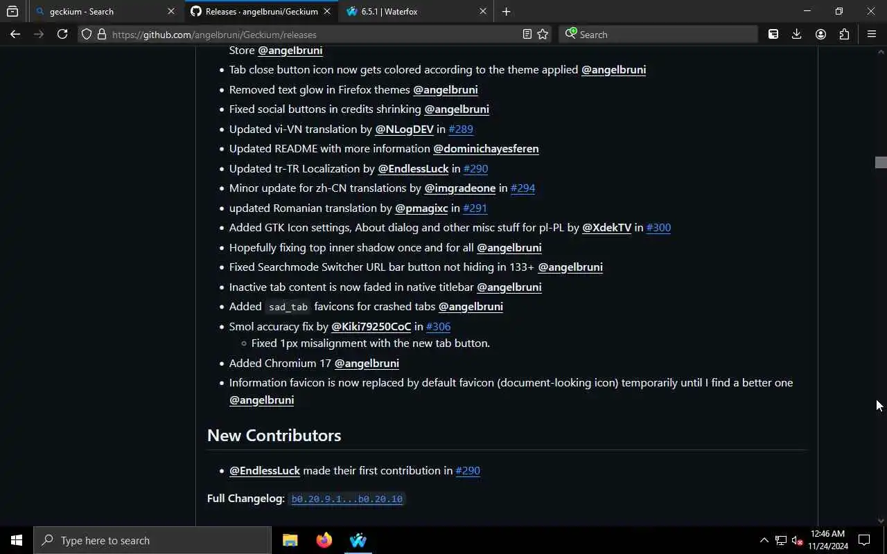887x554 pixels.
Task: Open account profile icon
Action: click(820, 34)
